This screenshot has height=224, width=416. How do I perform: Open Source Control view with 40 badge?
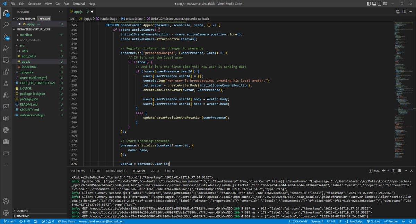coord(6,37)
